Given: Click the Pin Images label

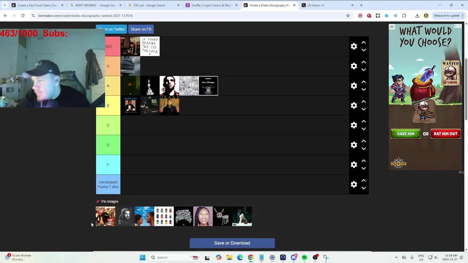Looking at the screenshot, I should (x=110, y=201).
